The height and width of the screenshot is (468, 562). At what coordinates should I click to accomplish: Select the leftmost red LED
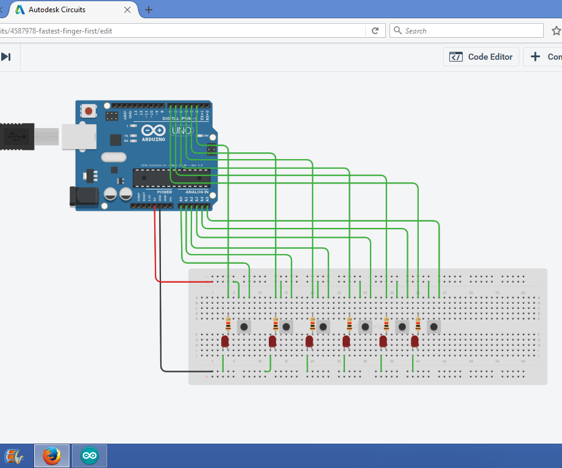[225, 341]
